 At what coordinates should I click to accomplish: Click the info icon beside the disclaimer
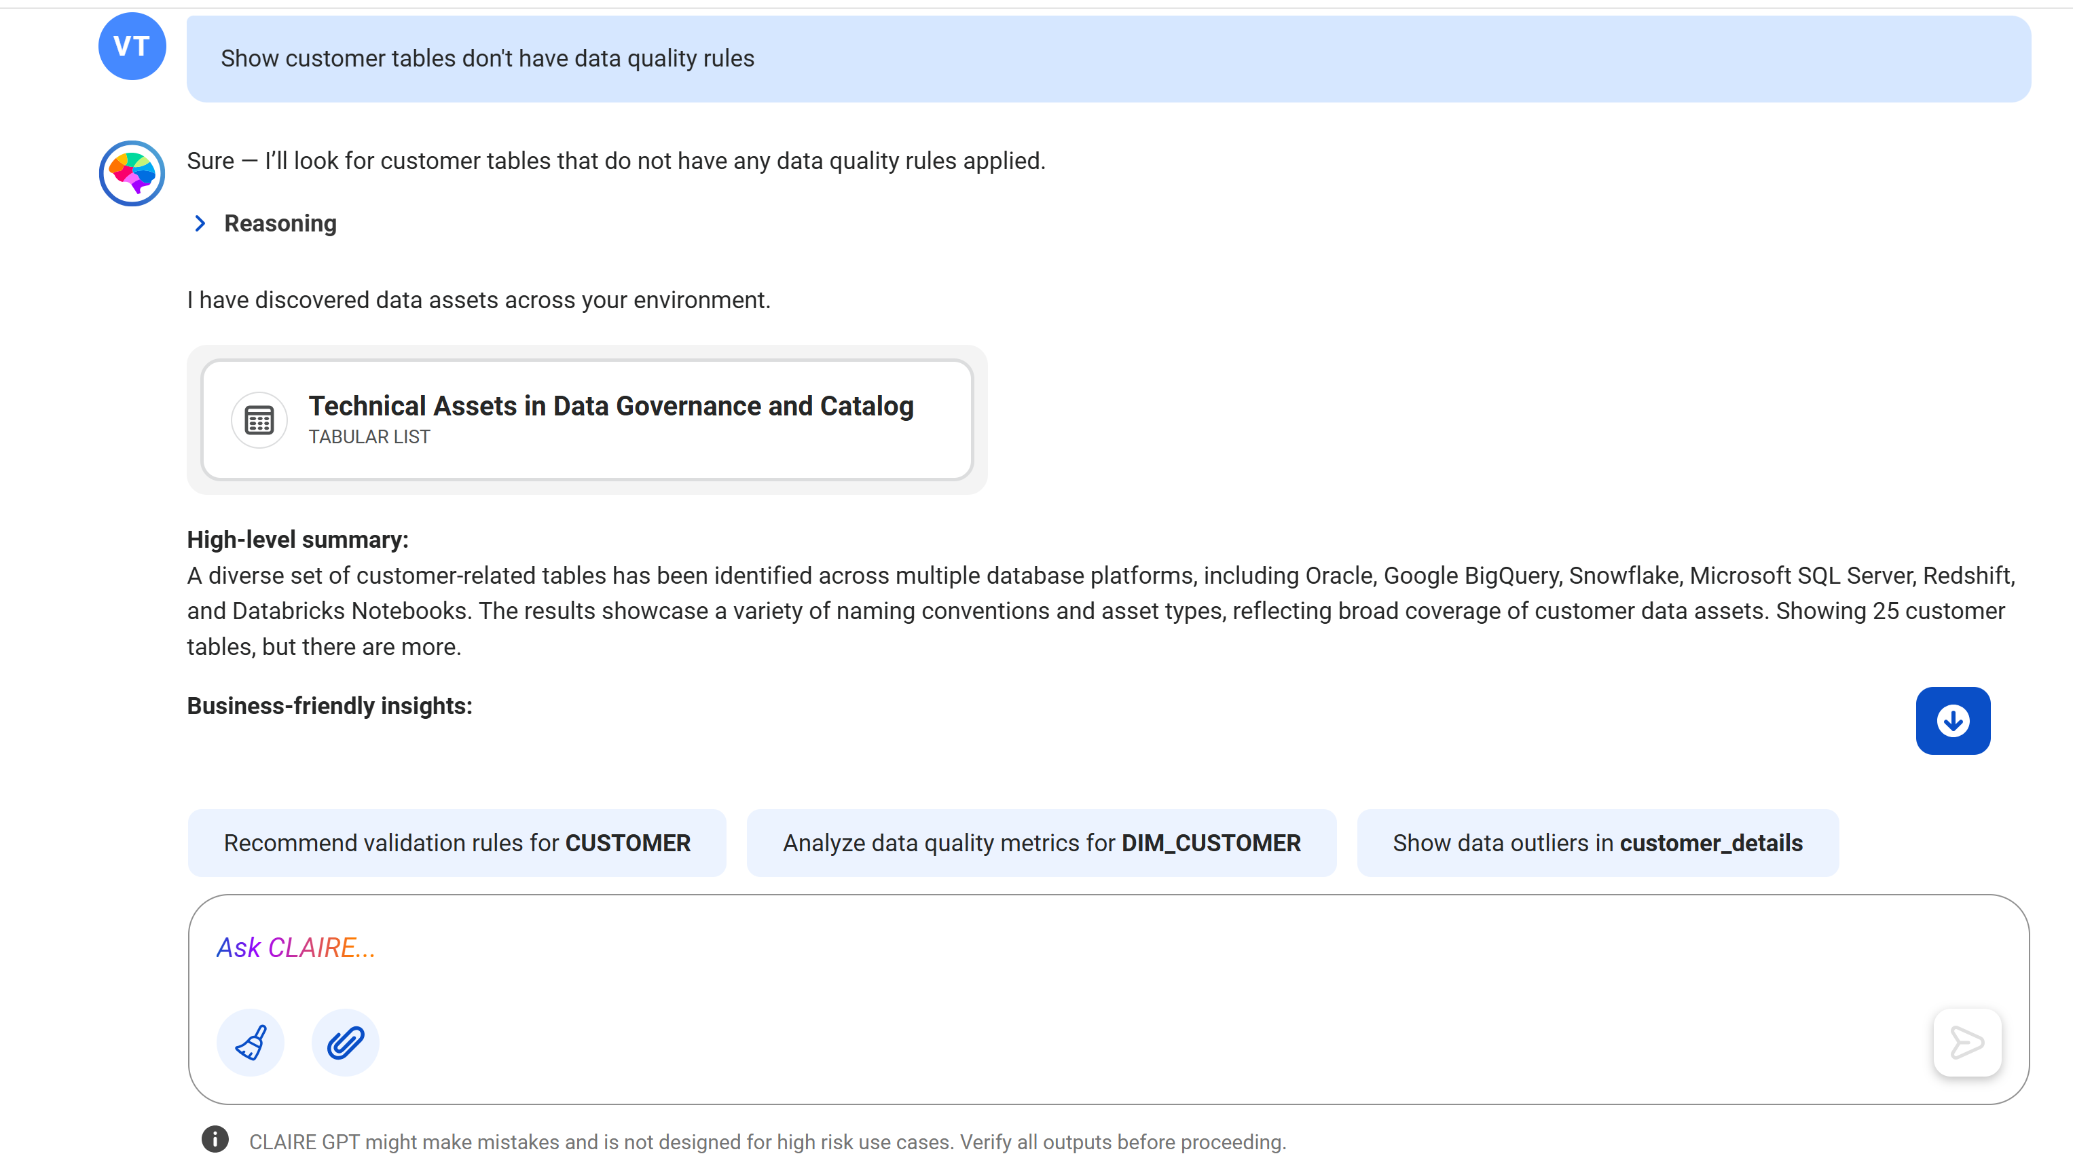point(215,1140)
